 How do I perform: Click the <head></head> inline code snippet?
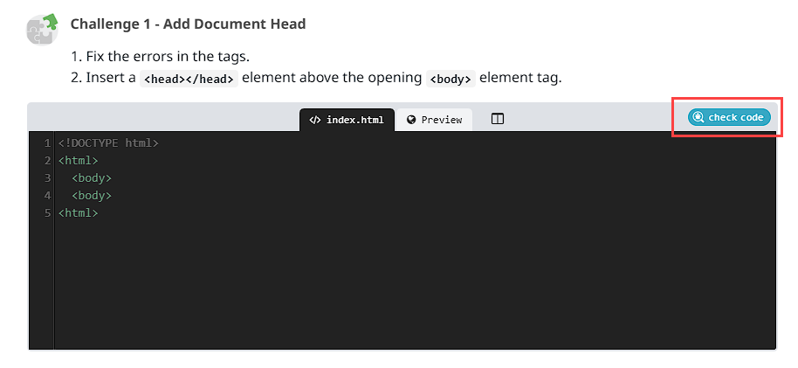(189, 79)
